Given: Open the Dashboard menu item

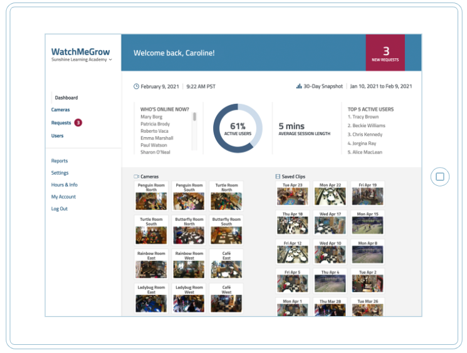Looking at the screenshot, I should [66, 98].
